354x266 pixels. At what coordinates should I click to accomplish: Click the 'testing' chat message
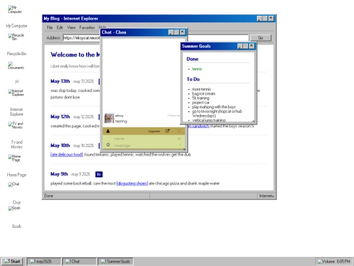coord(121,122)
